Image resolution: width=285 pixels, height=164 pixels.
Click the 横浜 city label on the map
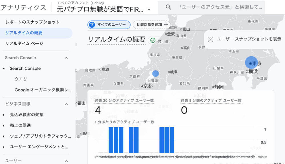coord(253,71)
